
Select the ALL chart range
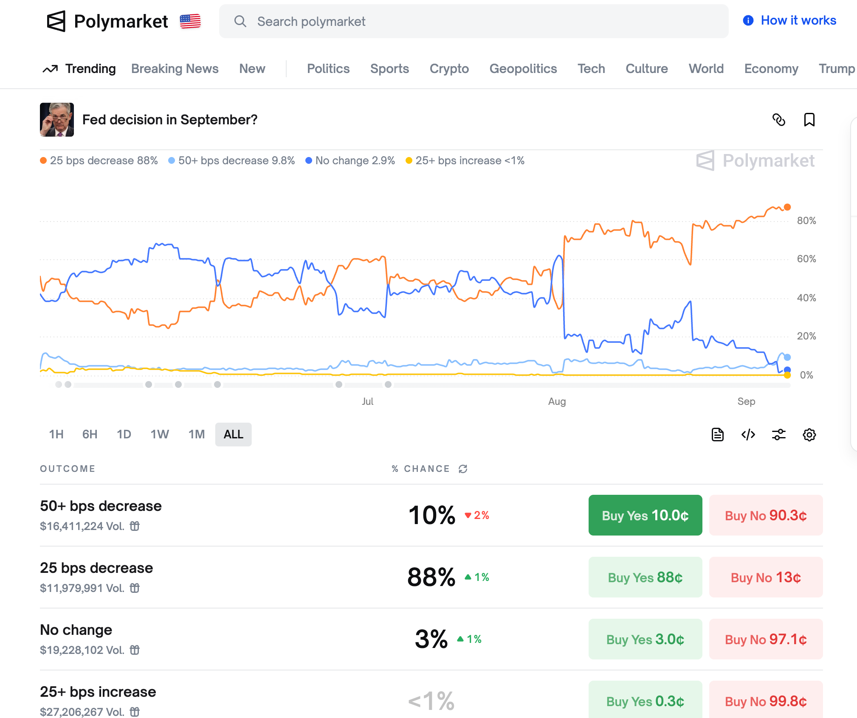(x=234, y=435)
